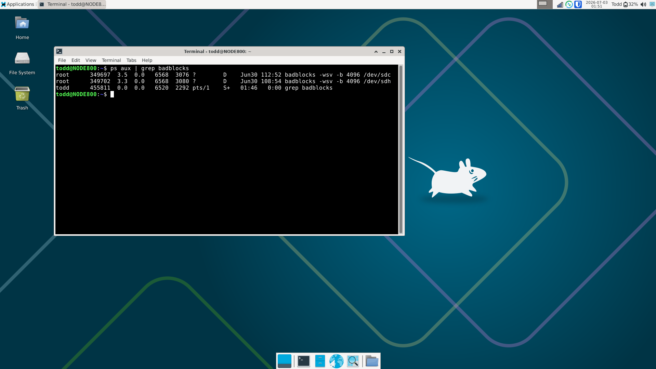Image resolution: width=656 pixels, height=369 pixels.
Task: Maximize the terminal window
Action: pos(392,52)
